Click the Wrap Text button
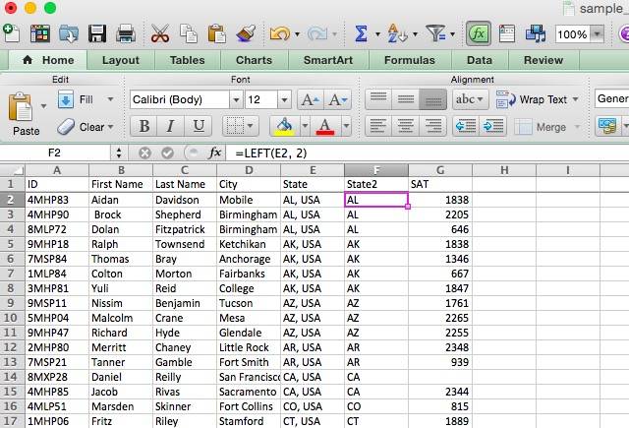 click(x=538, y=99)
